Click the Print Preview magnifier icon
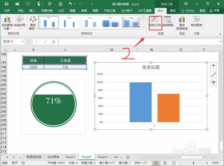The image size is (224, 166). (60, 4)
